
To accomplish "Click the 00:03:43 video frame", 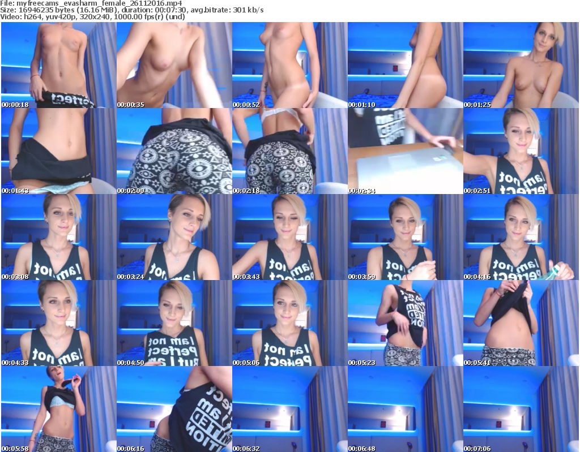I will tap(289, 237).
